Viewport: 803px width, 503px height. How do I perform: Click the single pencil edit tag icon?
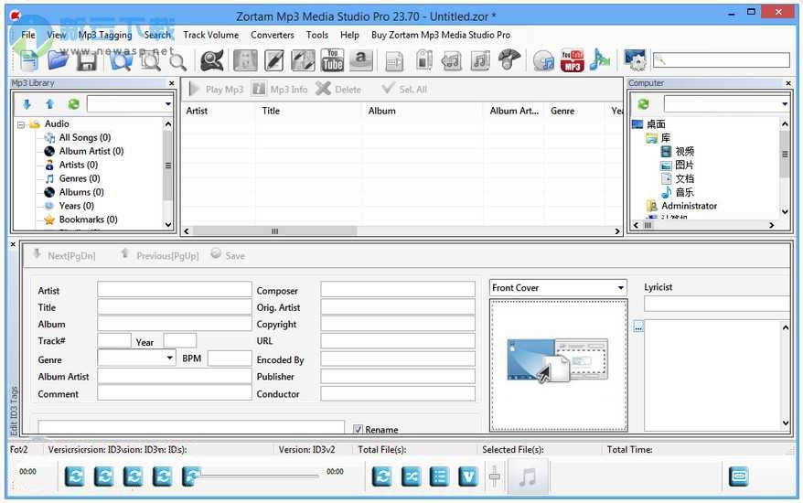pyautogui.click(x=274, y=61)
